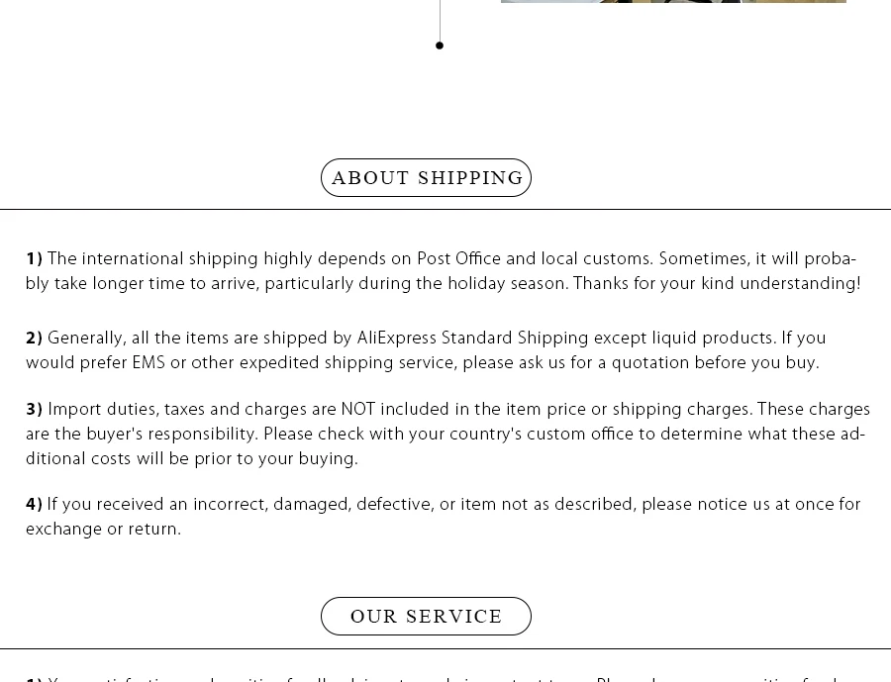The height and width of the screenshot is (682, 891).
Task: Click the bold numeral 1) in shipping
Action: click(x=34, y=259)
